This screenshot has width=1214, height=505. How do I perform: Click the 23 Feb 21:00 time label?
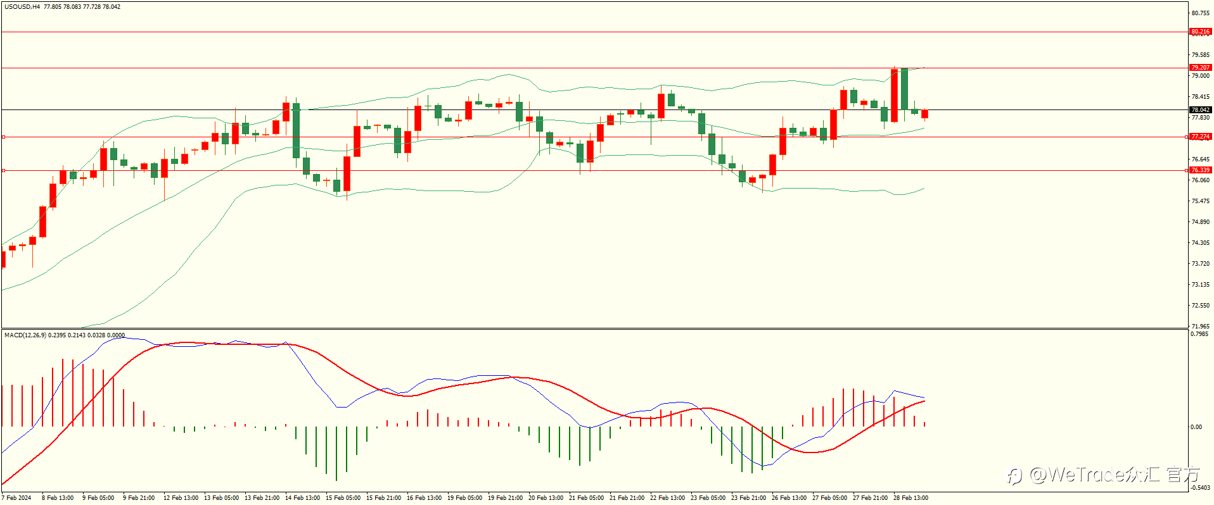(748, 498)
